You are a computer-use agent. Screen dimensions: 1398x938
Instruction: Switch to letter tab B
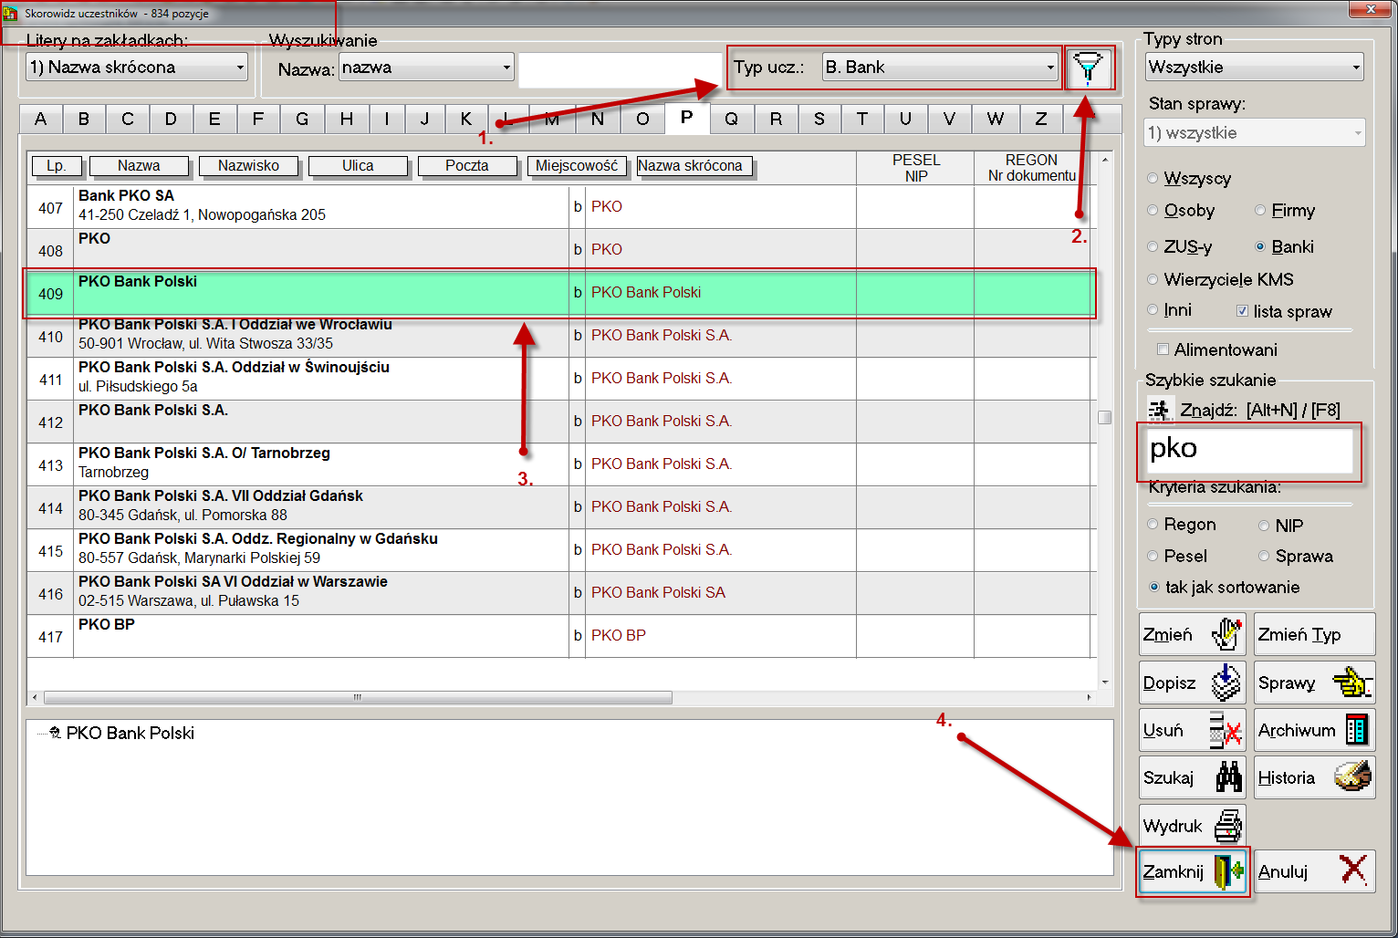(x=84, y=119)
